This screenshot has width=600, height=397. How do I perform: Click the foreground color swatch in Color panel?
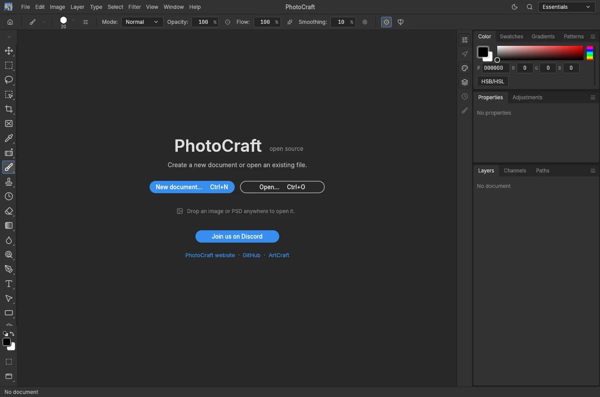coord(483,52)
